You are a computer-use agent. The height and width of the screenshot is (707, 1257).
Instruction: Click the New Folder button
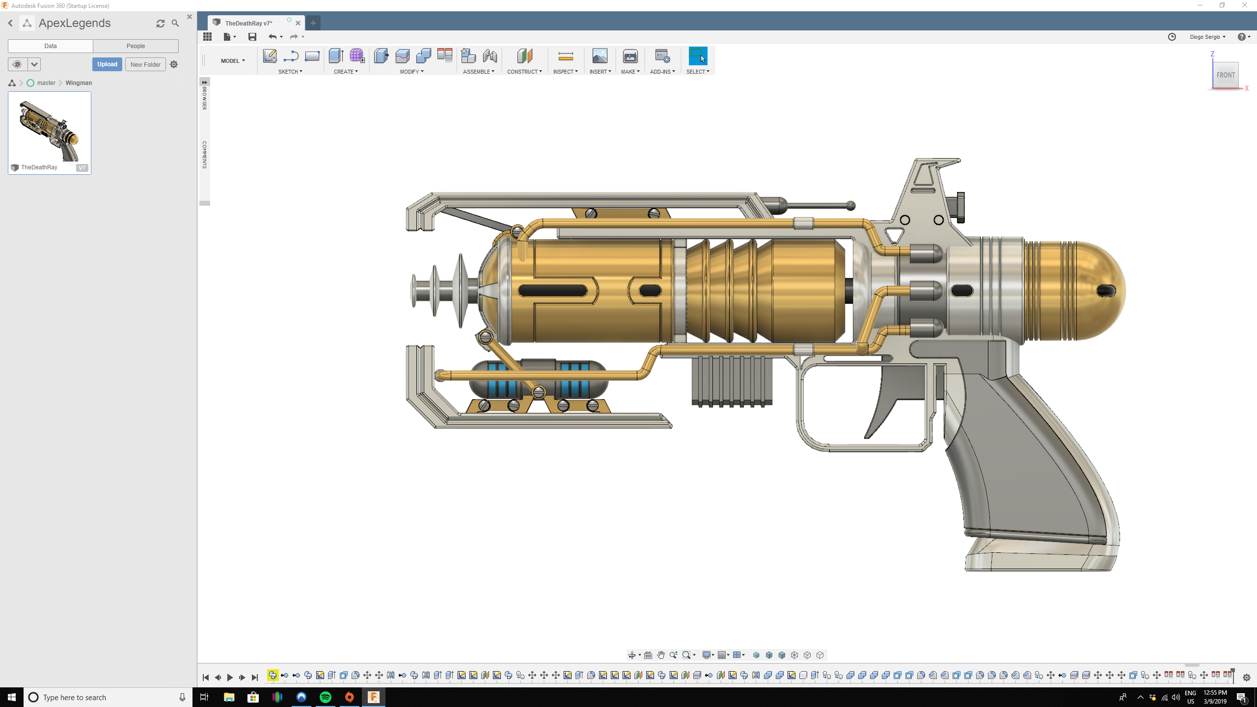pyautogui.click(x=145, y=64)
